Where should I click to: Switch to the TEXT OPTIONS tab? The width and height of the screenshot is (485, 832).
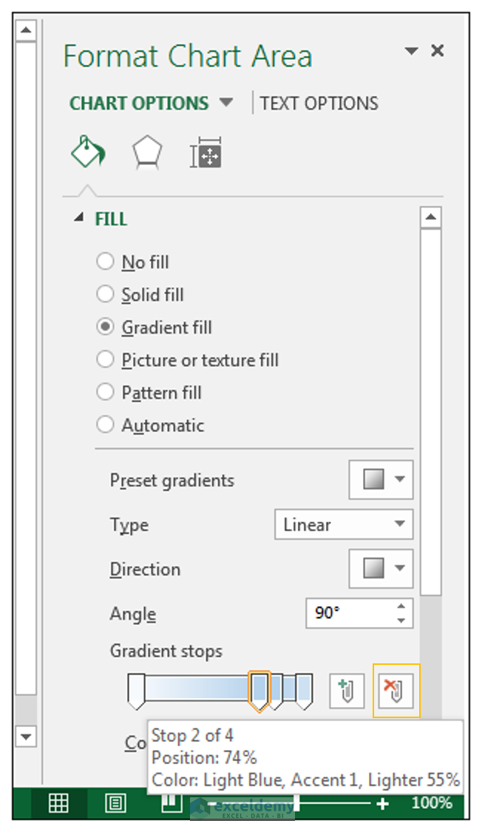tap(319, 104)
